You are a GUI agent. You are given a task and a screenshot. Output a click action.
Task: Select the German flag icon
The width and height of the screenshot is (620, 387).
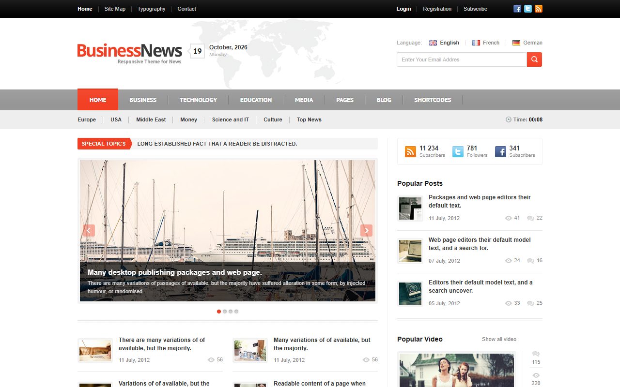(x=516, y=43)
